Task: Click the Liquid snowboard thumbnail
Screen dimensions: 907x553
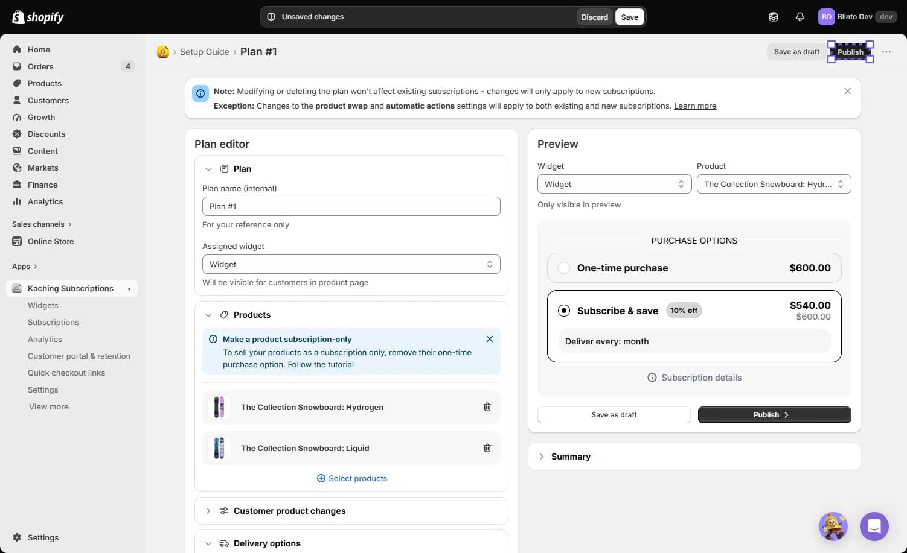Action: point(219,448)
